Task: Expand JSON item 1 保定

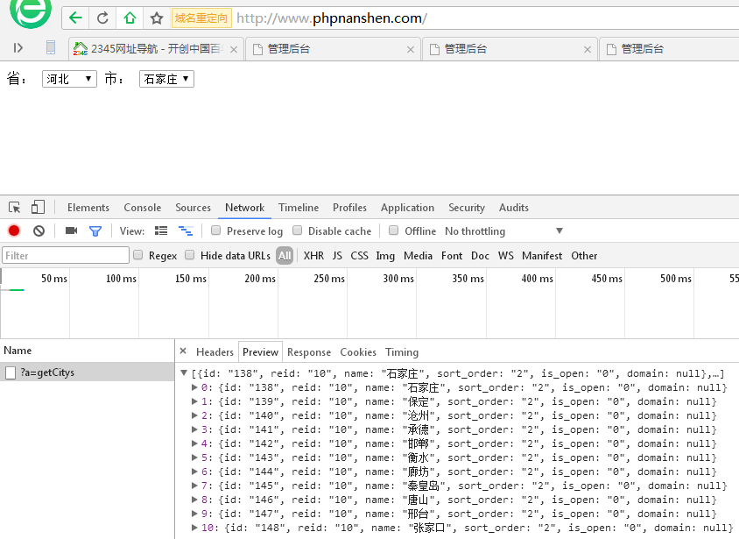Action: tap(194, 401)
